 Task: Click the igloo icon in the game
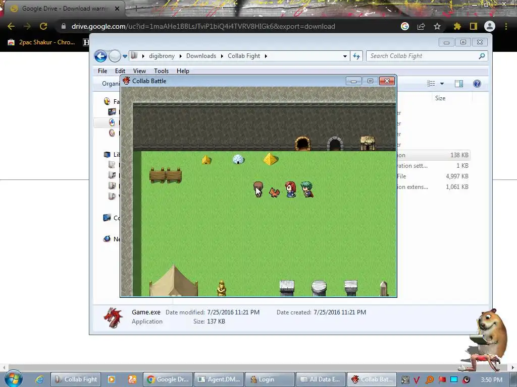pos(238,159)
